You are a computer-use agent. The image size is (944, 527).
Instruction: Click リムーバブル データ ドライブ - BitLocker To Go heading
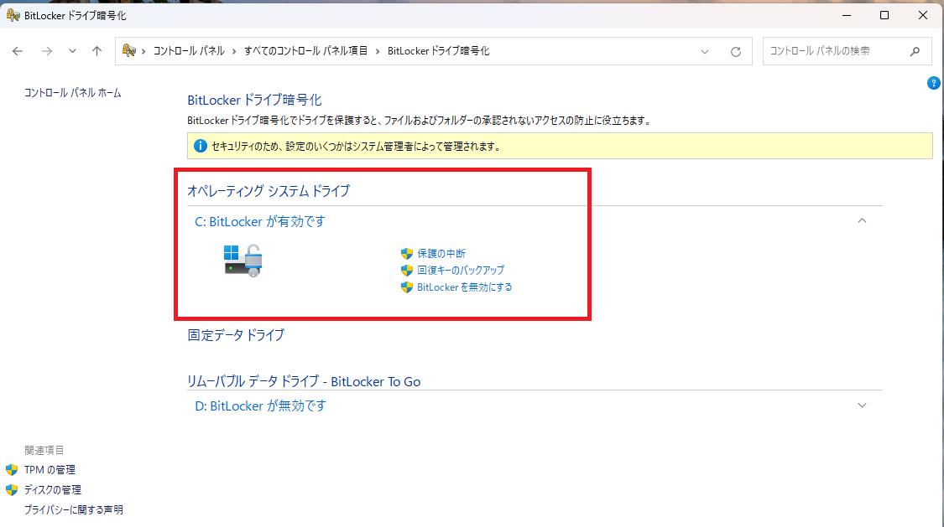click(304, 381)
